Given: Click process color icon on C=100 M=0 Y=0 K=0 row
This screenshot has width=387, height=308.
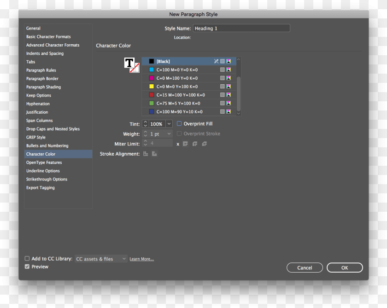Looking at the screenshot, I should pos(223,70).
